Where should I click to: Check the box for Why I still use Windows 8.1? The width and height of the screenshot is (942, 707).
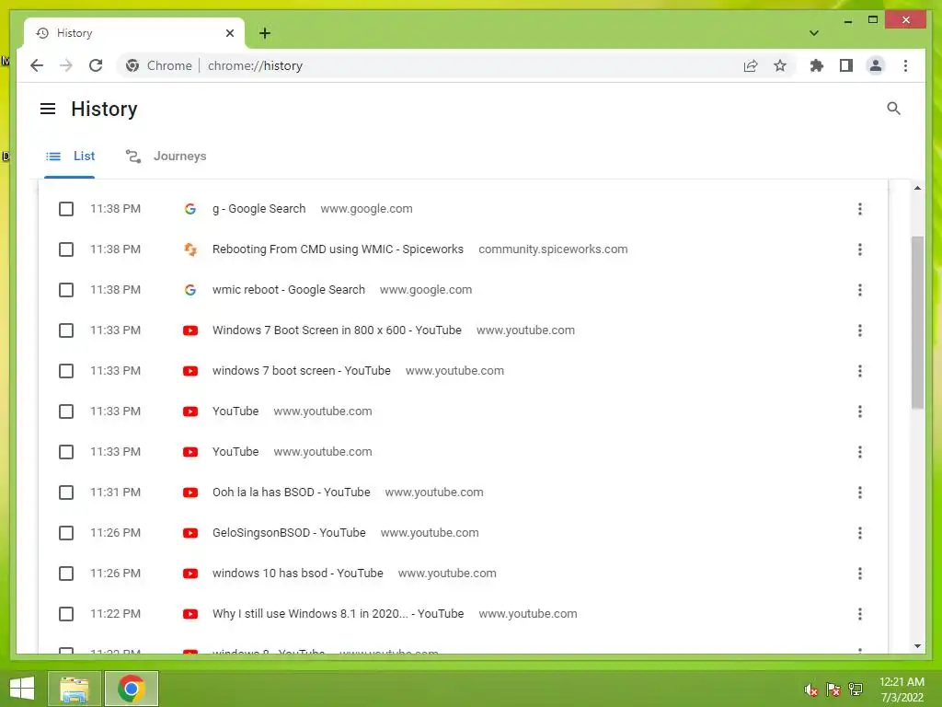point(66,614)
